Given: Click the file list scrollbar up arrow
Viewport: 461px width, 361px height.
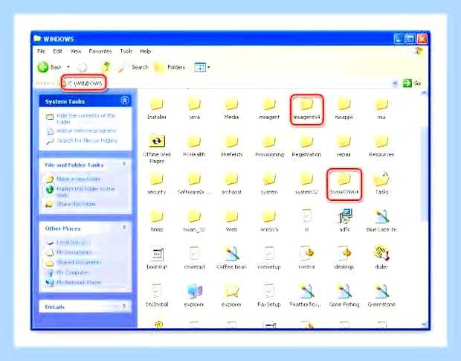Looking at the screenshot, I should pyautogui.click(x=424, y=93).
